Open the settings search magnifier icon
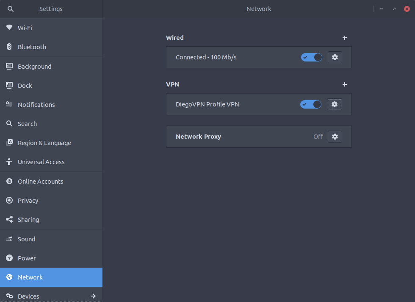415x302 pixels. pyautogui.click(x=11, y=9)
